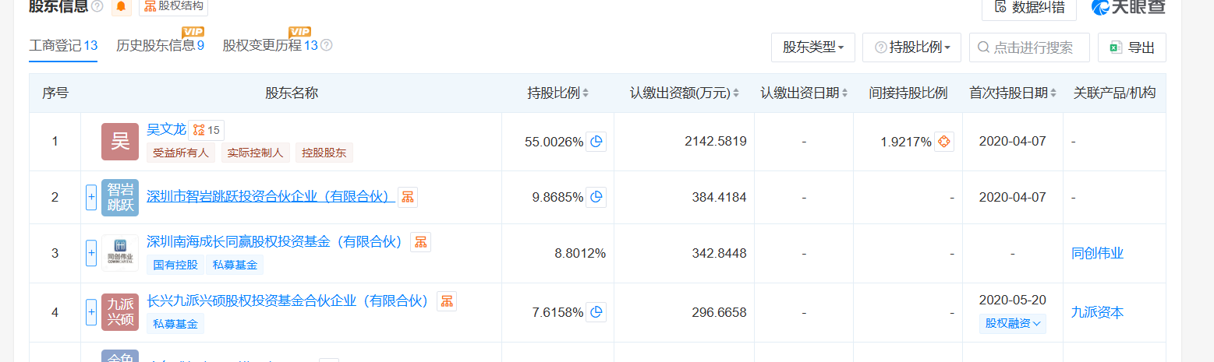Click pie chart icon next to 7.6158%
Screen dimensions: 1214x362
click(x=596, y=313)
